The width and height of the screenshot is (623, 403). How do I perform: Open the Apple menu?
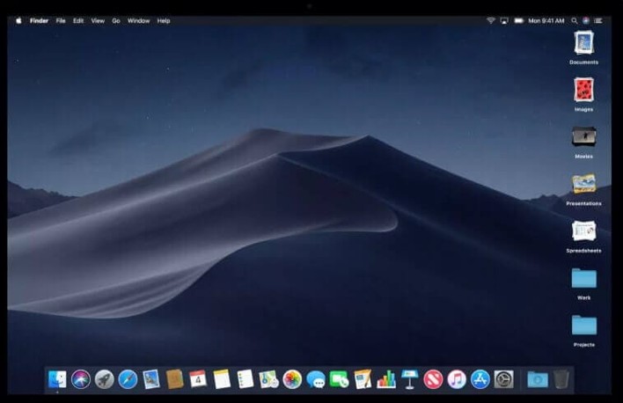tap(18, 20)
